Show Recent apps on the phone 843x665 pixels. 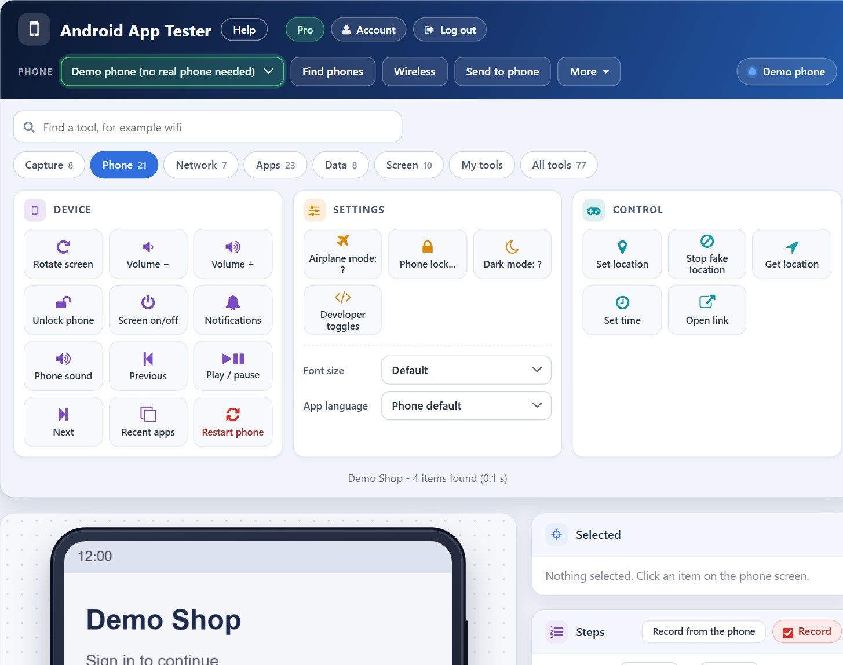(x=148, y=422)
